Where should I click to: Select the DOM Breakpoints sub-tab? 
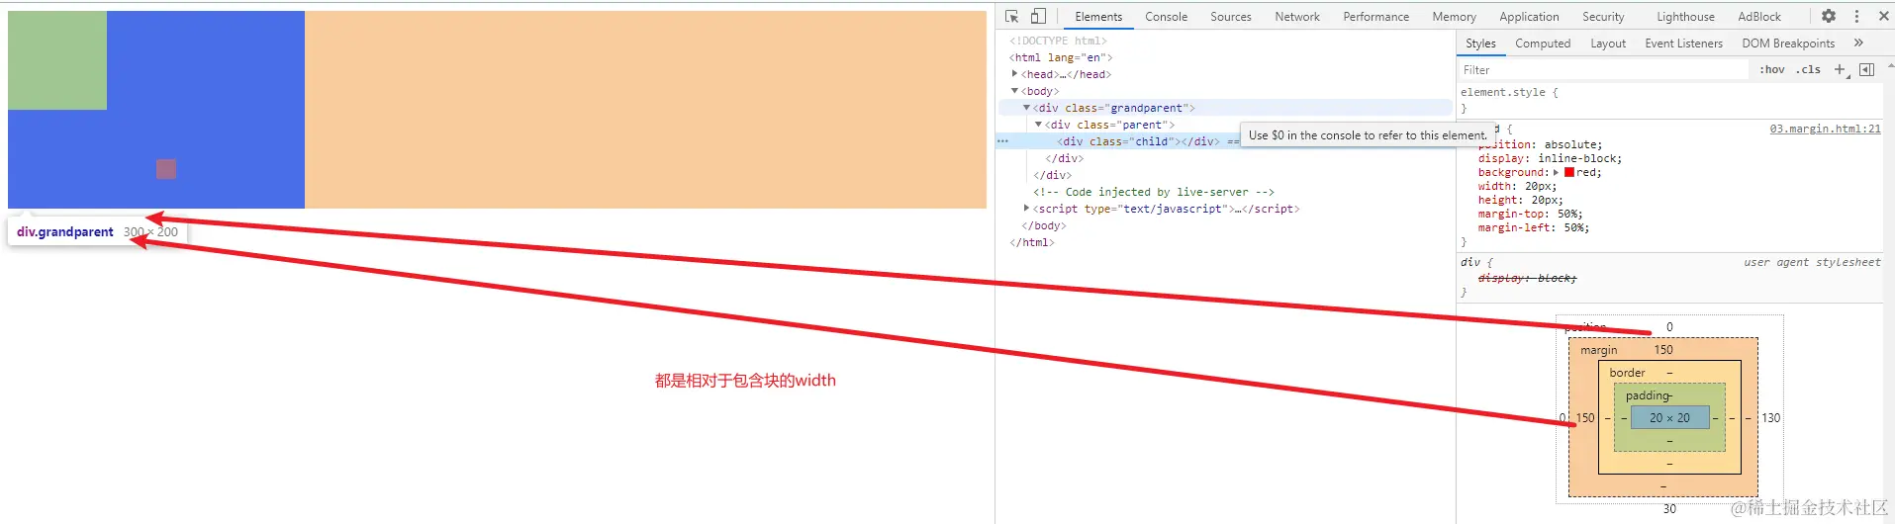point(1788,44)
